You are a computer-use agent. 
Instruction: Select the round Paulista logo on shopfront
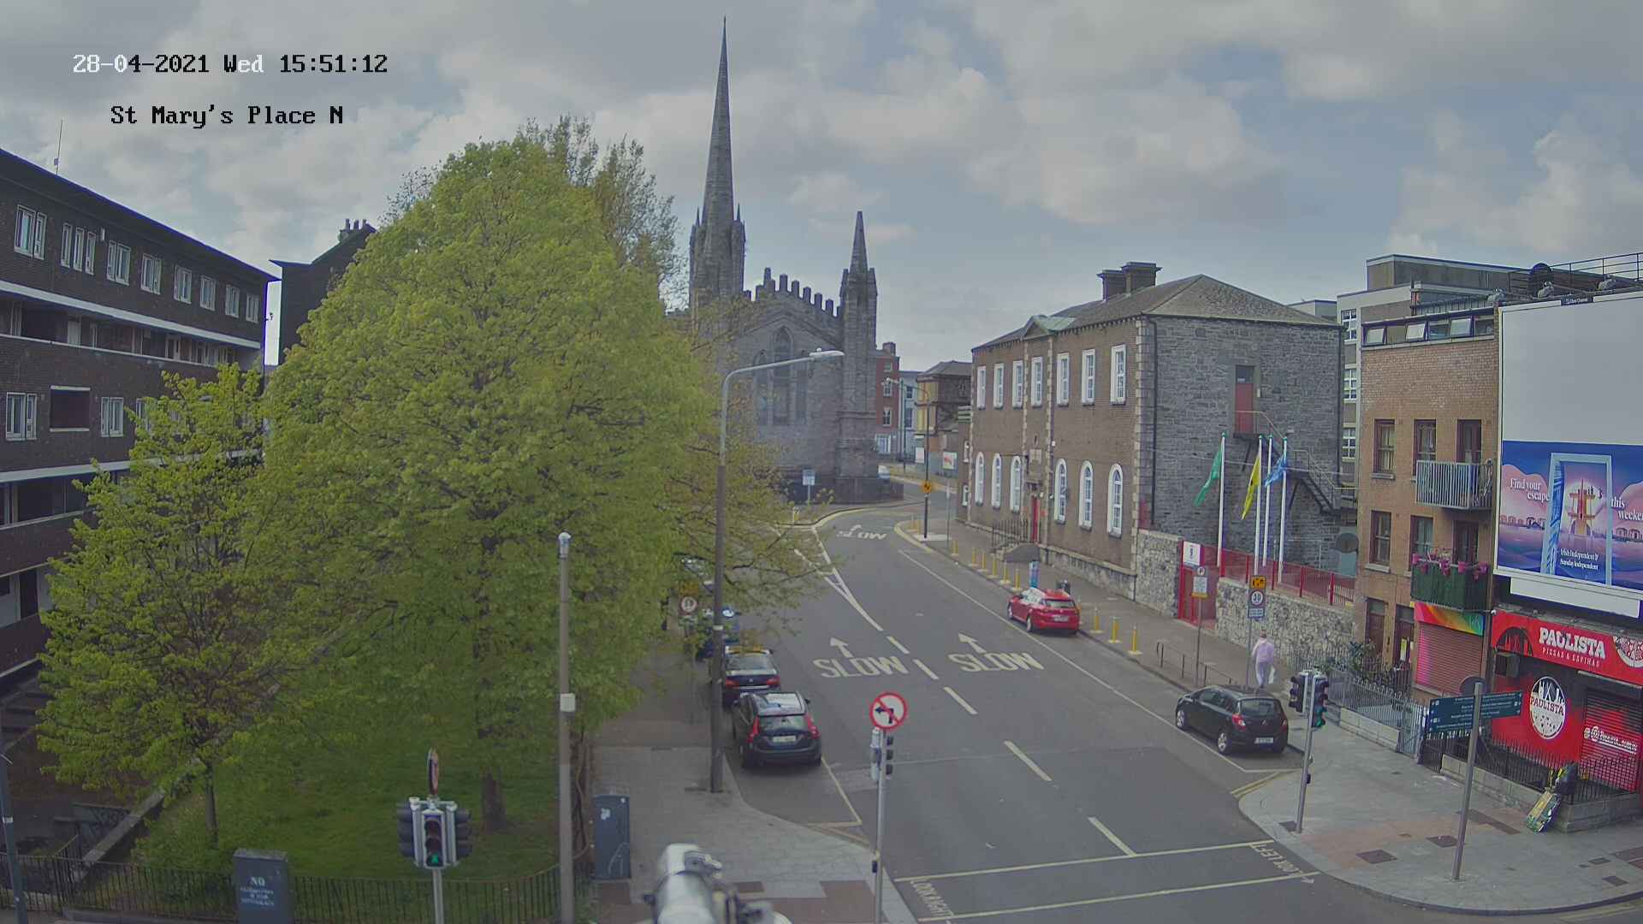point(1546,708)
